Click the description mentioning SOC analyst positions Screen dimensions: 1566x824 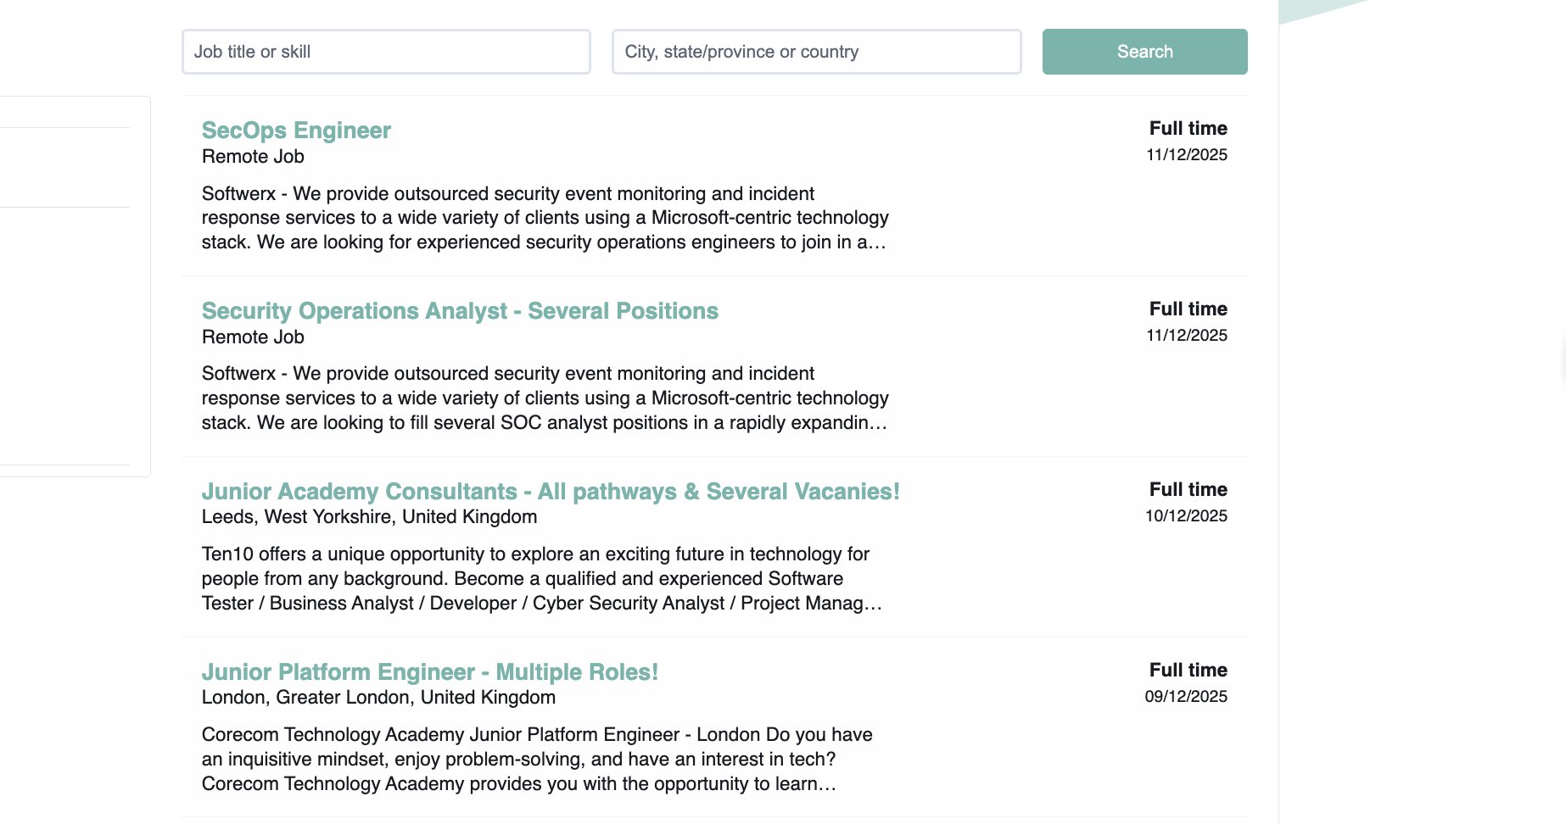click(x=545, y=398)
